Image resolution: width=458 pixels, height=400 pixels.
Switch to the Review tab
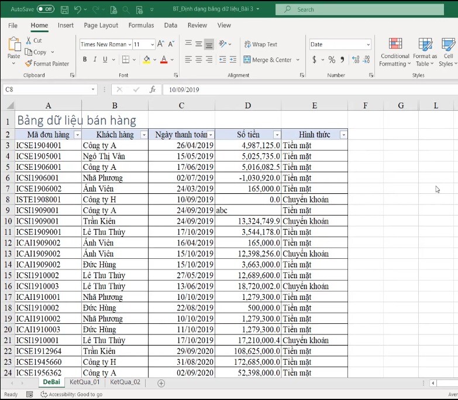tap(197, 25)
